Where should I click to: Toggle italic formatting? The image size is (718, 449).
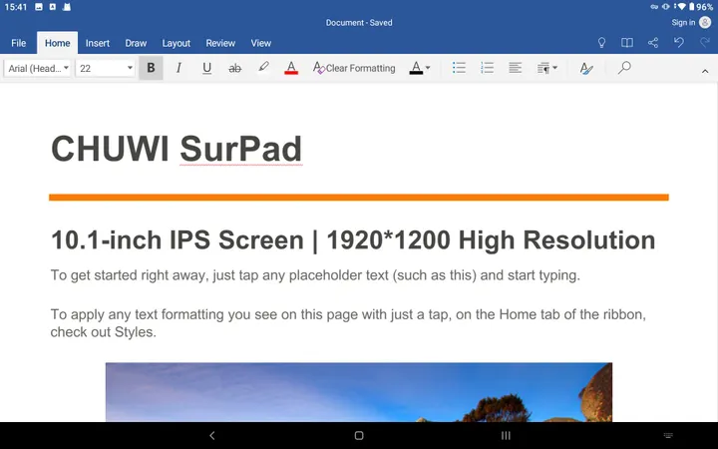[179, 68]
